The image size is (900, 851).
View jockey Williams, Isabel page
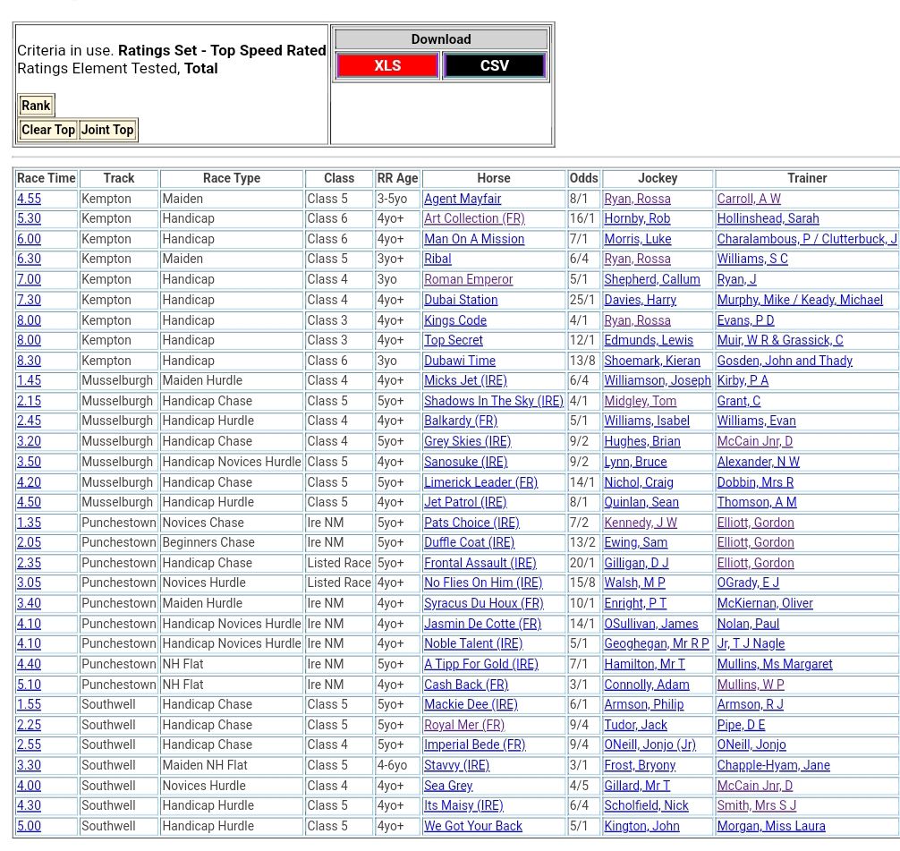[646, 421]
